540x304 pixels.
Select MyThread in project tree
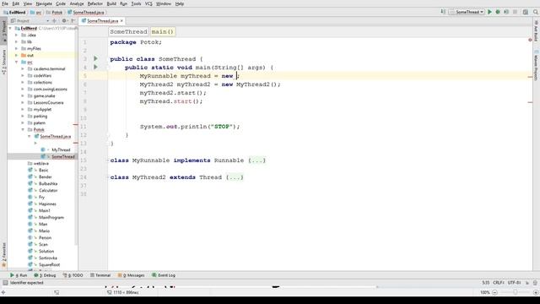click(x=61, y=150)
